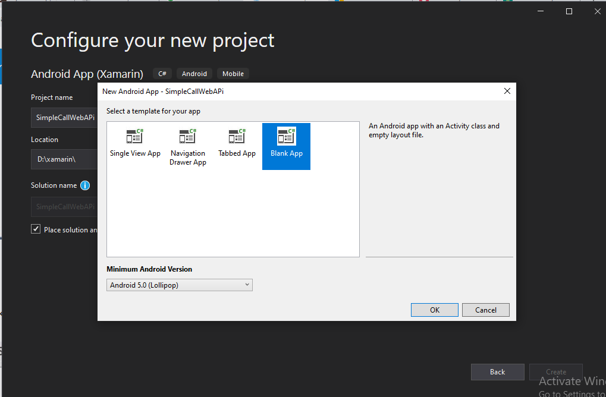Click the template description 'An Android app with an Activity' text
The height and width of the screenshot is (397, 606).
[434, 130]
